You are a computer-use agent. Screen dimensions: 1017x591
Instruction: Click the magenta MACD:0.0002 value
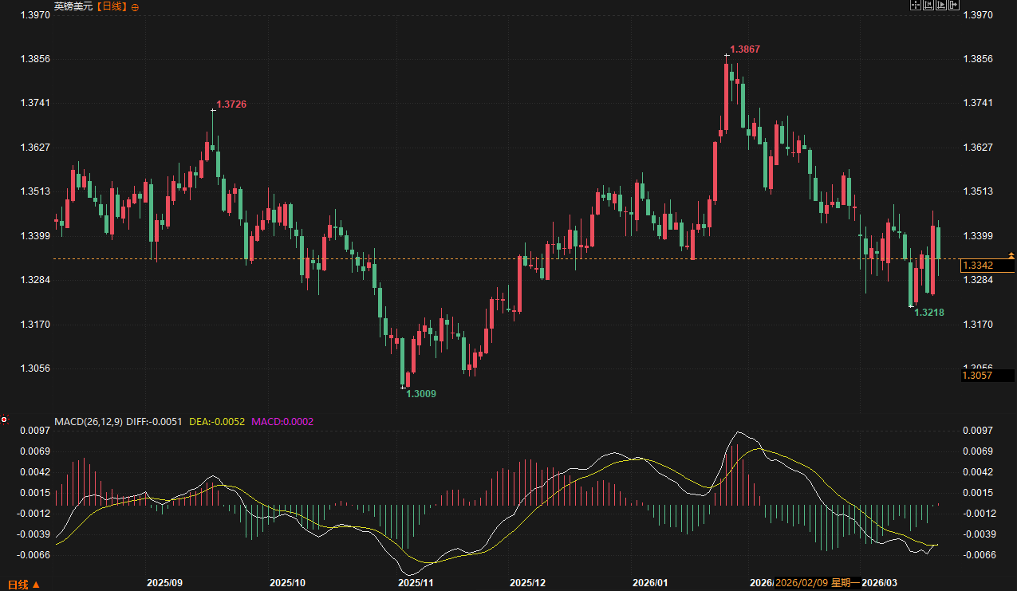(x=282, y=421)
